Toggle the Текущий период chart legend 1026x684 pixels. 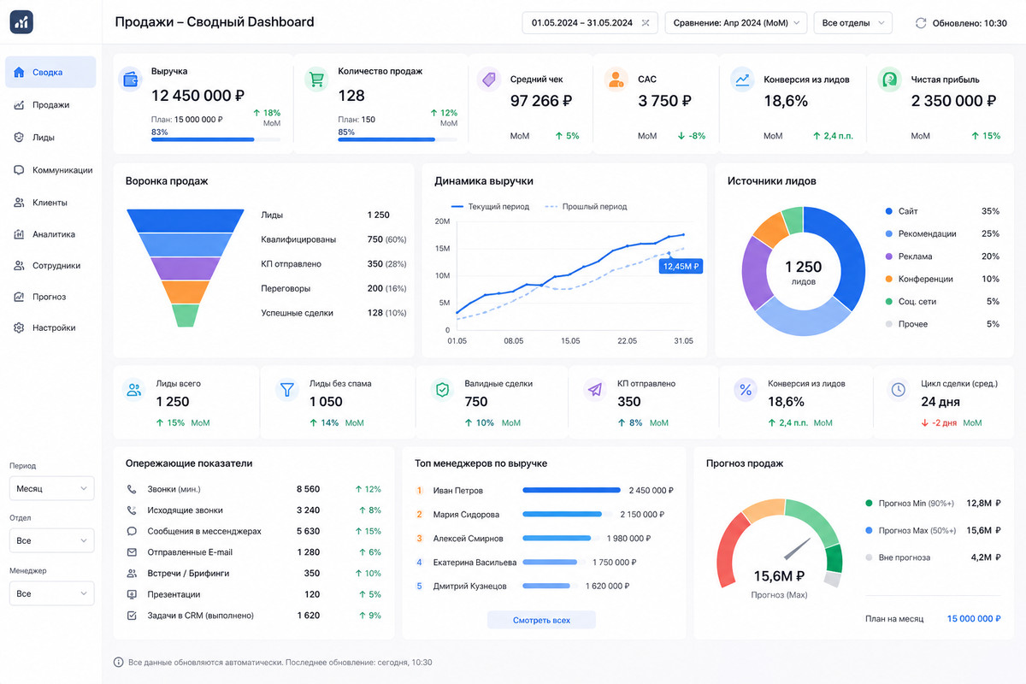[x=490, y=207]
